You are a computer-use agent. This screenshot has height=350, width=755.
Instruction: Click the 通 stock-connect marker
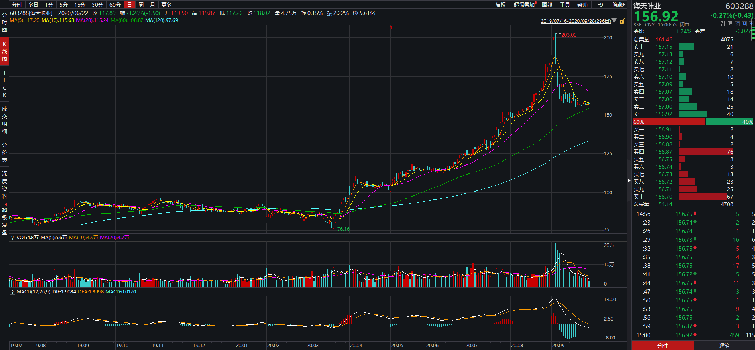(x=730, y=24)
